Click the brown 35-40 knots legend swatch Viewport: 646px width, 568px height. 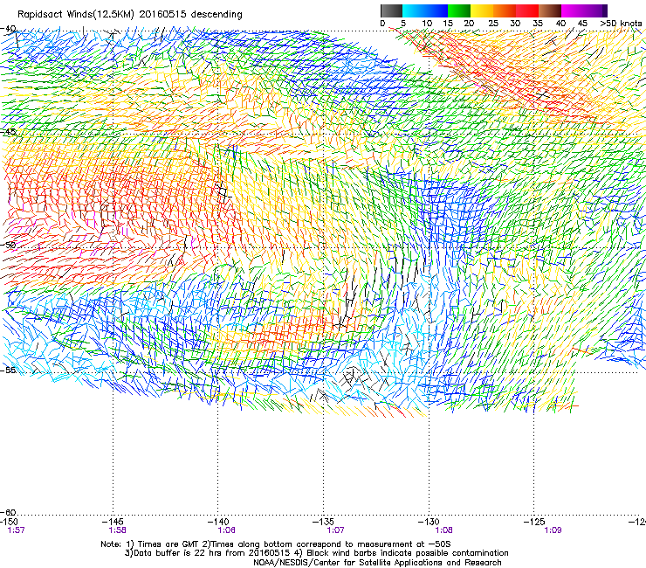tap(550, 10)
